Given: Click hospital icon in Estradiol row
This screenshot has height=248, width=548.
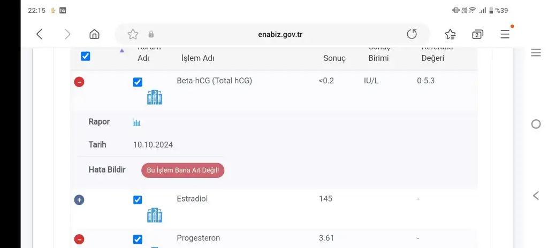Looking at the screenshot, I should (155, 215).
